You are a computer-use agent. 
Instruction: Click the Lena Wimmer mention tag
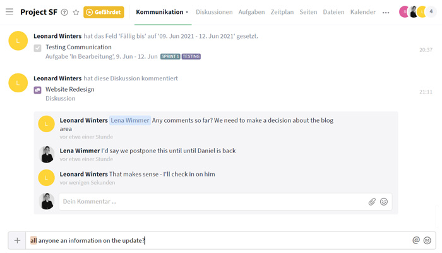[x=130, y=120]
